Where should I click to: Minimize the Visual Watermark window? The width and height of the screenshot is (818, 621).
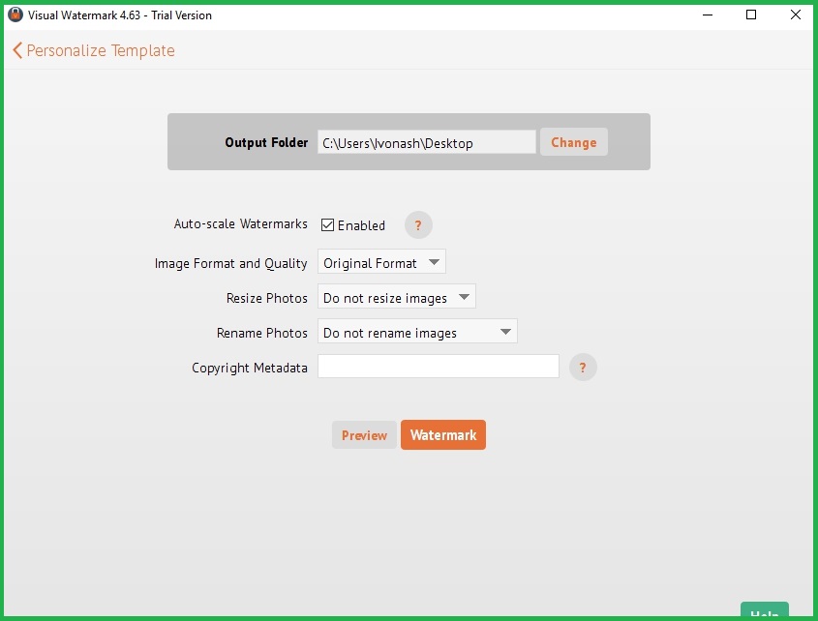(x=708, y=15)
